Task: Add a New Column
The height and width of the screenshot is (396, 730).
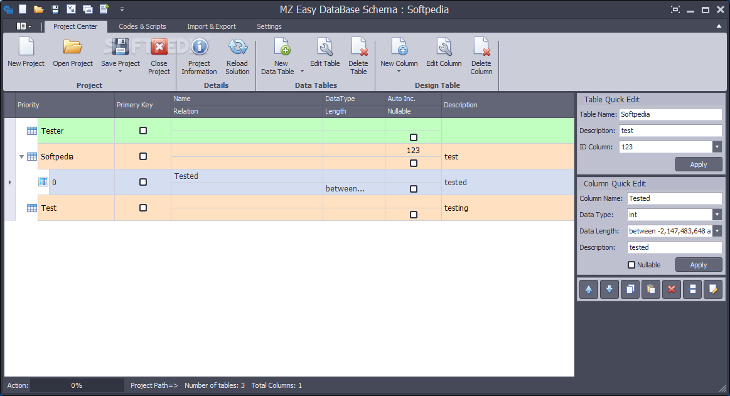Action: 399,48
